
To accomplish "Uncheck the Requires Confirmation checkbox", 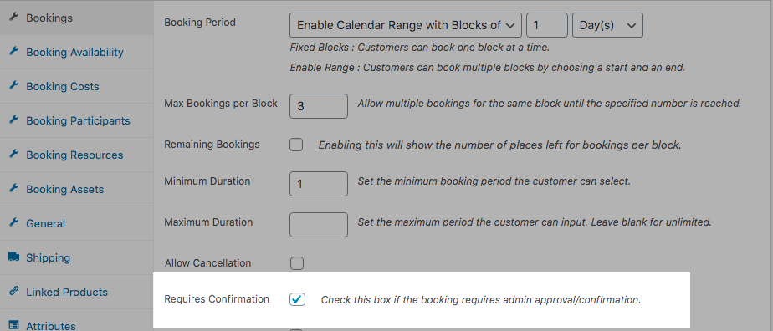I will [x=297, y=299].
